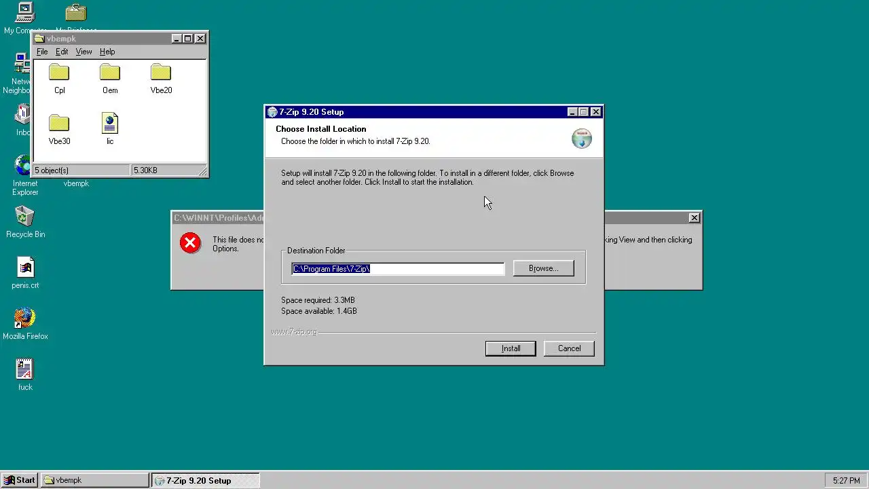
Task: Open the Start menu
Action: pyautogui.click(x=19, y=480)
